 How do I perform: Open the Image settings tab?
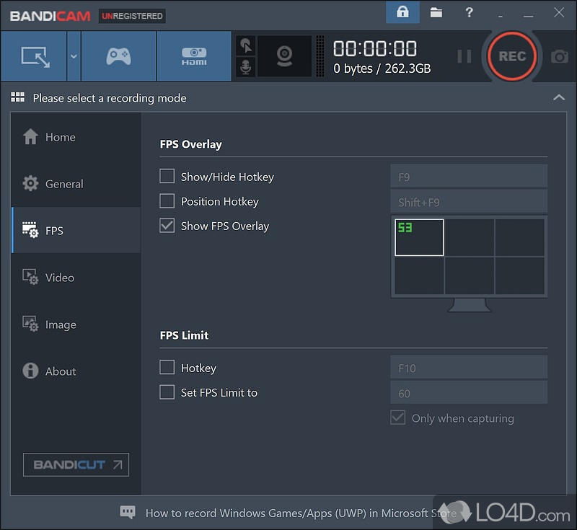76,324
